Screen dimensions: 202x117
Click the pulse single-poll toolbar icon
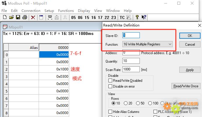click(65, 17)
